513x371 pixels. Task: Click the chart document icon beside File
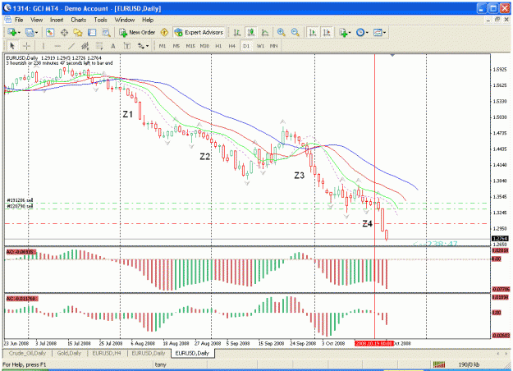click(7, 20)
